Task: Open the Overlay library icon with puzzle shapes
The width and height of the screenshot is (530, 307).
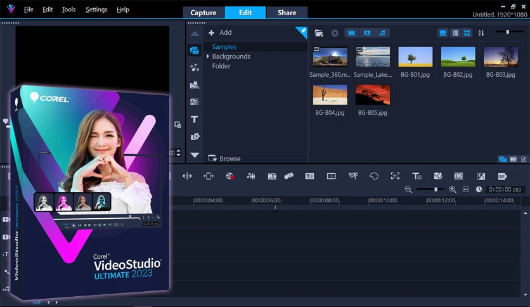Action: (195, 136)
